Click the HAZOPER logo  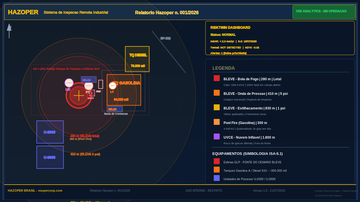pos(23,12)
